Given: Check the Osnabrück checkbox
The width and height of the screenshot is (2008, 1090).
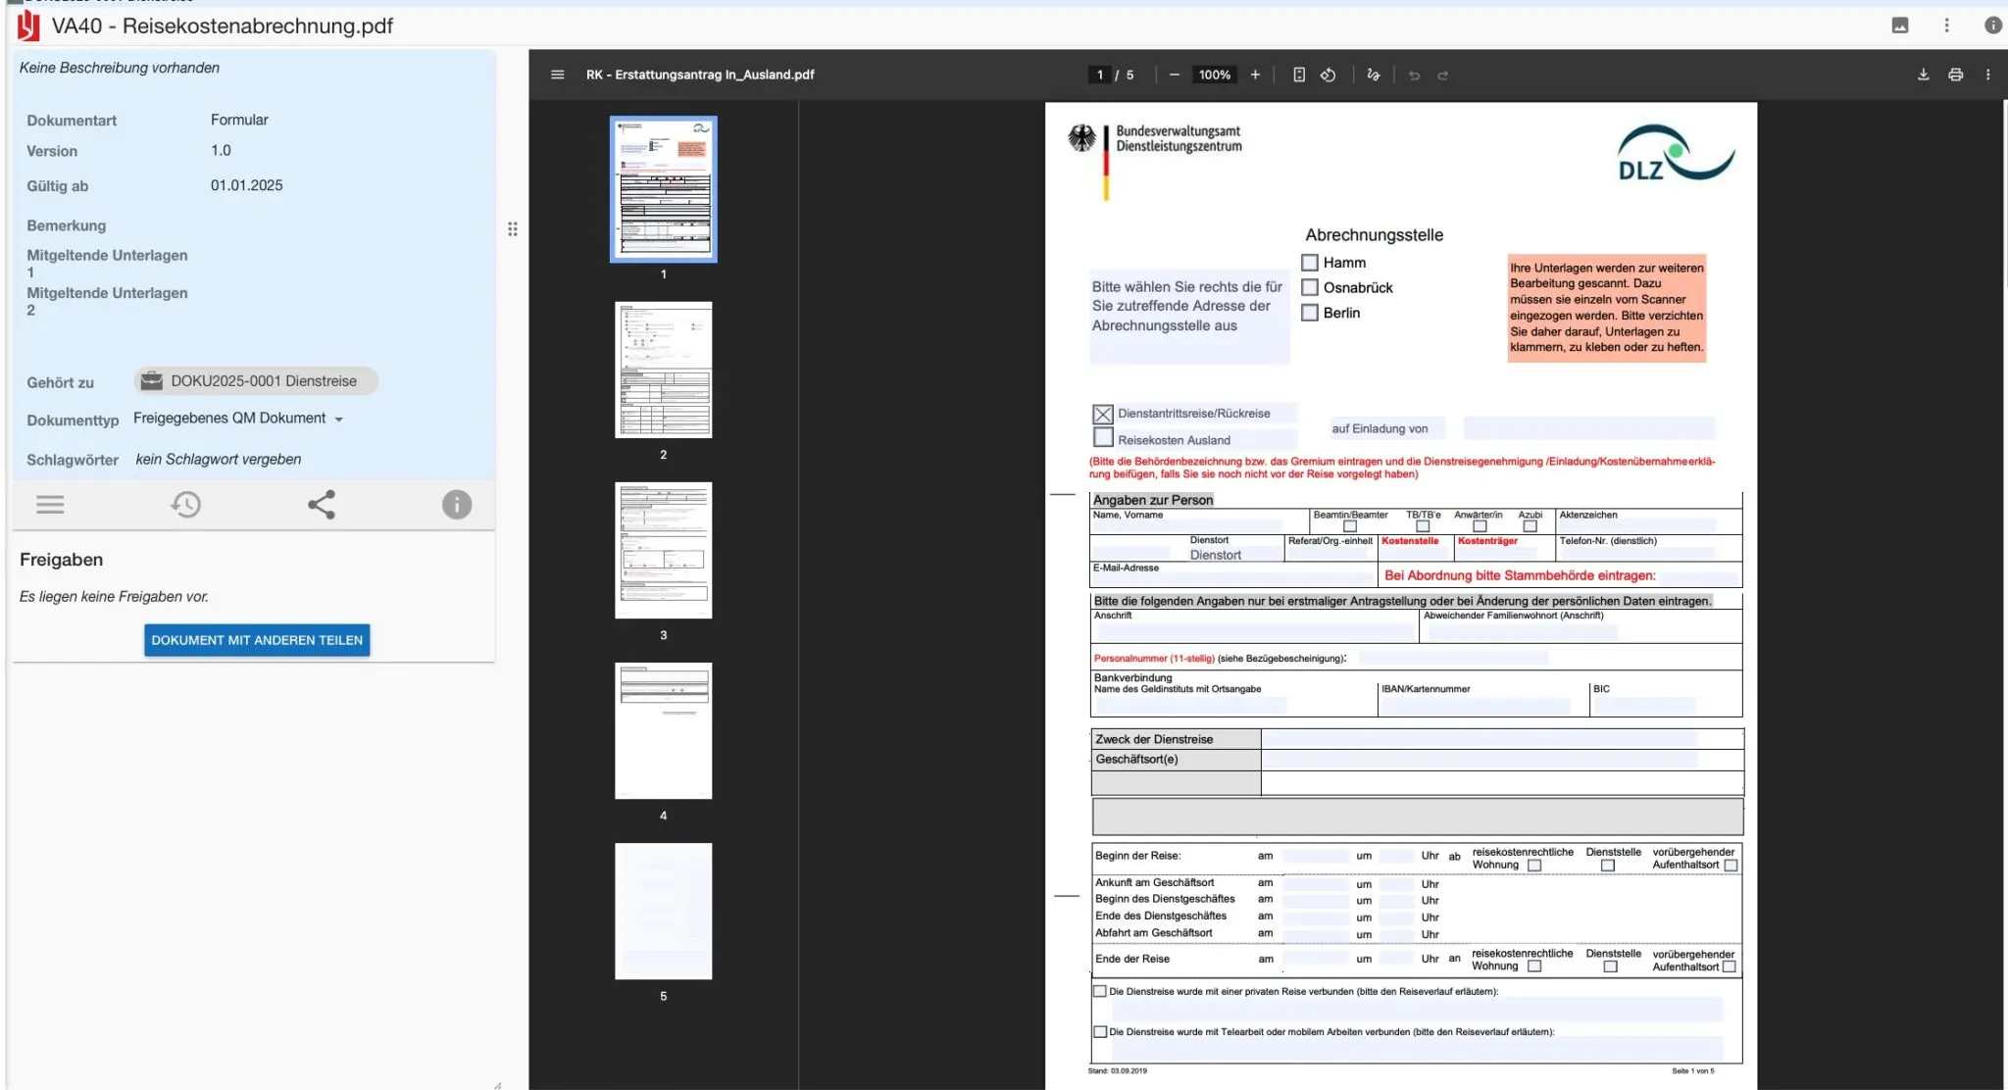Looking at the screenshot, I should point(1310,287).
